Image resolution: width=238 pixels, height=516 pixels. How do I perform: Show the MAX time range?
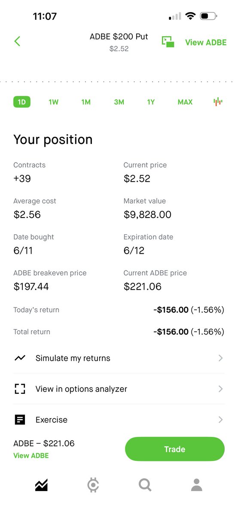coord(185,102)
